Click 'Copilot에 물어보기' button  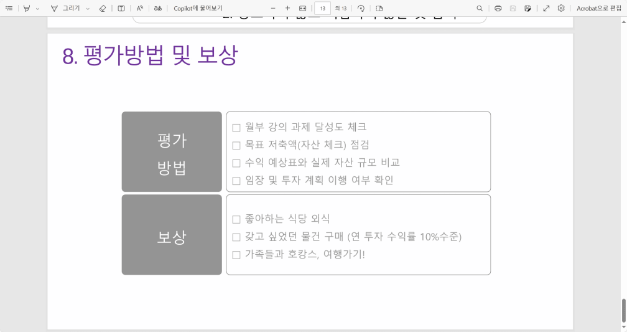(x=198, y=8)
